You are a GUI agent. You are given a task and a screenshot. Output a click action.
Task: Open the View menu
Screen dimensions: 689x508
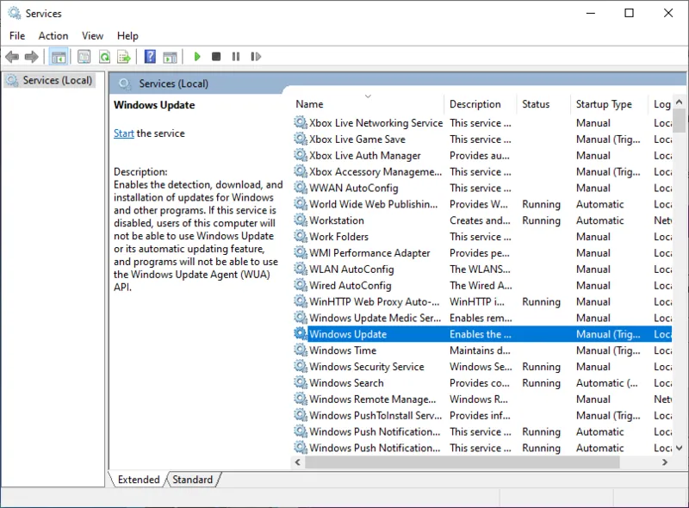tap(92, 35)
